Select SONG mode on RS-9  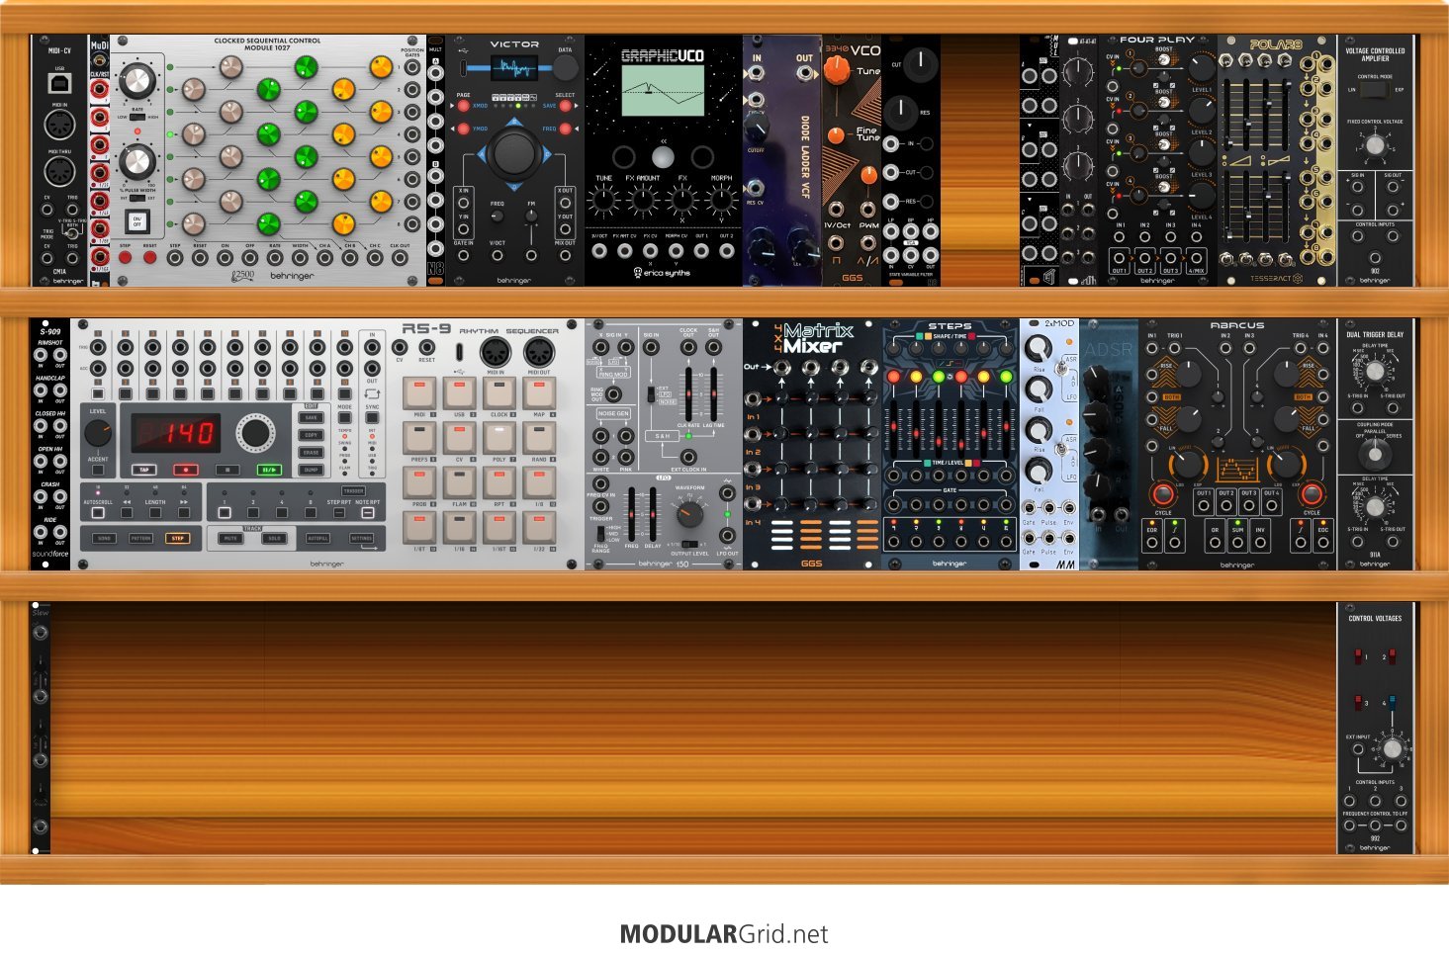(104, 539)
